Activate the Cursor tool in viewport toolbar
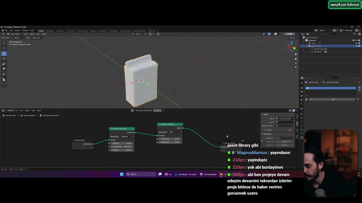This screenshot has width=362, height=203. tap(4, 48)
